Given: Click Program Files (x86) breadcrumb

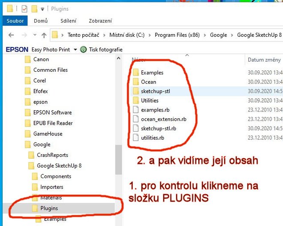Looking at the screenshot, I should 177,35.
